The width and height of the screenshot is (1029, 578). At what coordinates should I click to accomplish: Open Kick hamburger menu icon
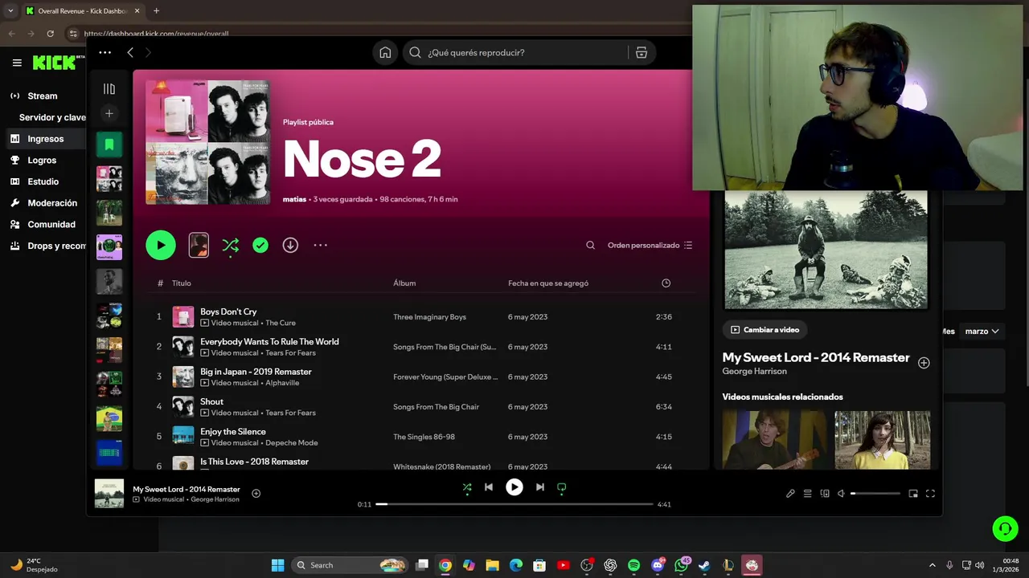[17, 63]
